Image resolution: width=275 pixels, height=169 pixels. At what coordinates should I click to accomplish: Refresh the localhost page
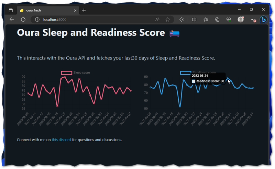(23, 19)
